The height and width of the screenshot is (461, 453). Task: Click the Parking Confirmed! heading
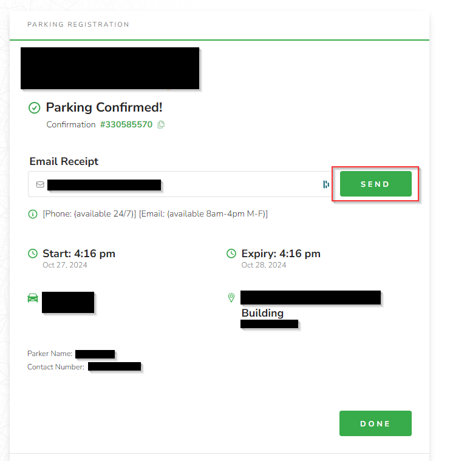point(104,107)
